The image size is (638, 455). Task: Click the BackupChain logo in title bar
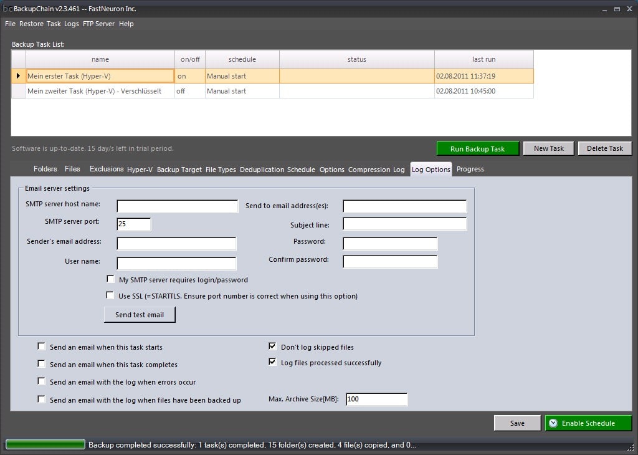[x=7, y=9]
